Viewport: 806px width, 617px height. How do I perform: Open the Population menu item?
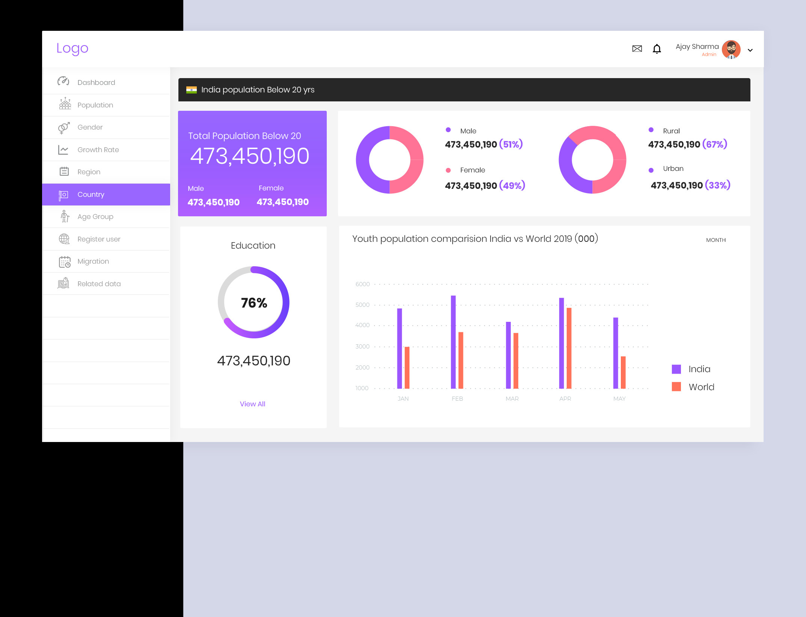coord(95,105)
